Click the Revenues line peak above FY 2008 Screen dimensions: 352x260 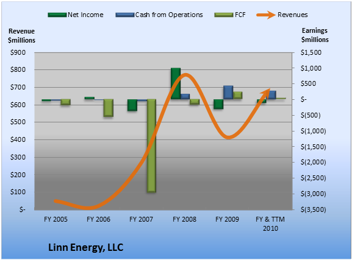coord(185,76)
